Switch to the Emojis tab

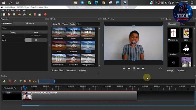click(x=170, y=71)
